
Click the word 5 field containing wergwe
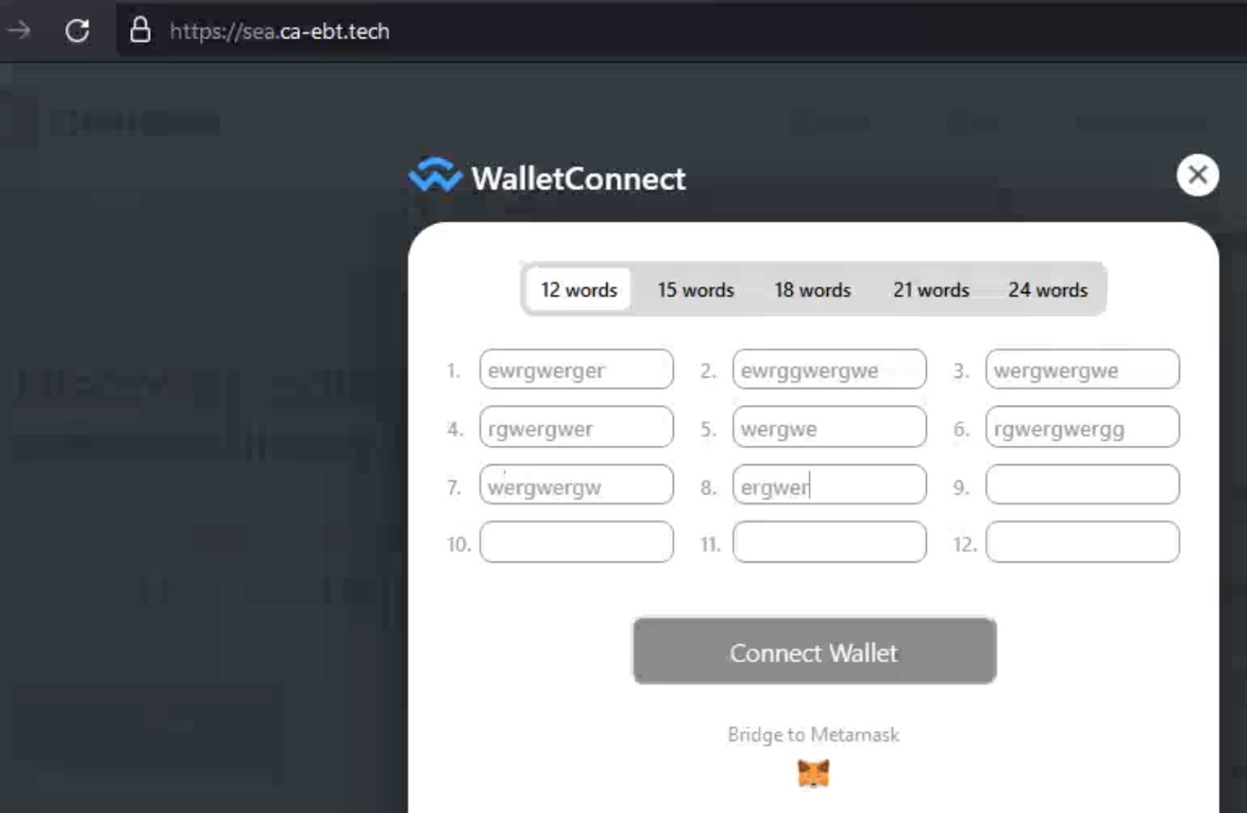(830, 427)
